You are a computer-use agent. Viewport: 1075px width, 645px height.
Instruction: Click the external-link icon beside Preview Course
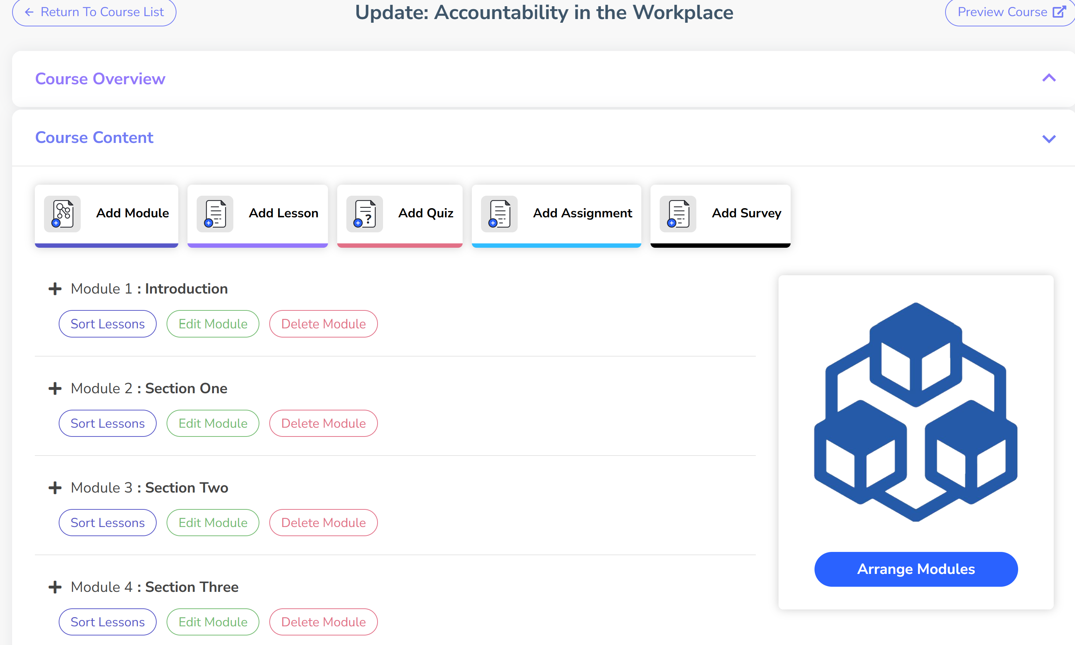click(1058, 12)
